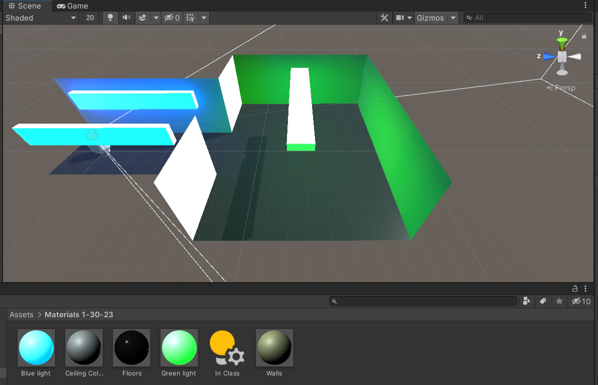Click the filter-by-type icon in the Project browser

coord(527,301)
